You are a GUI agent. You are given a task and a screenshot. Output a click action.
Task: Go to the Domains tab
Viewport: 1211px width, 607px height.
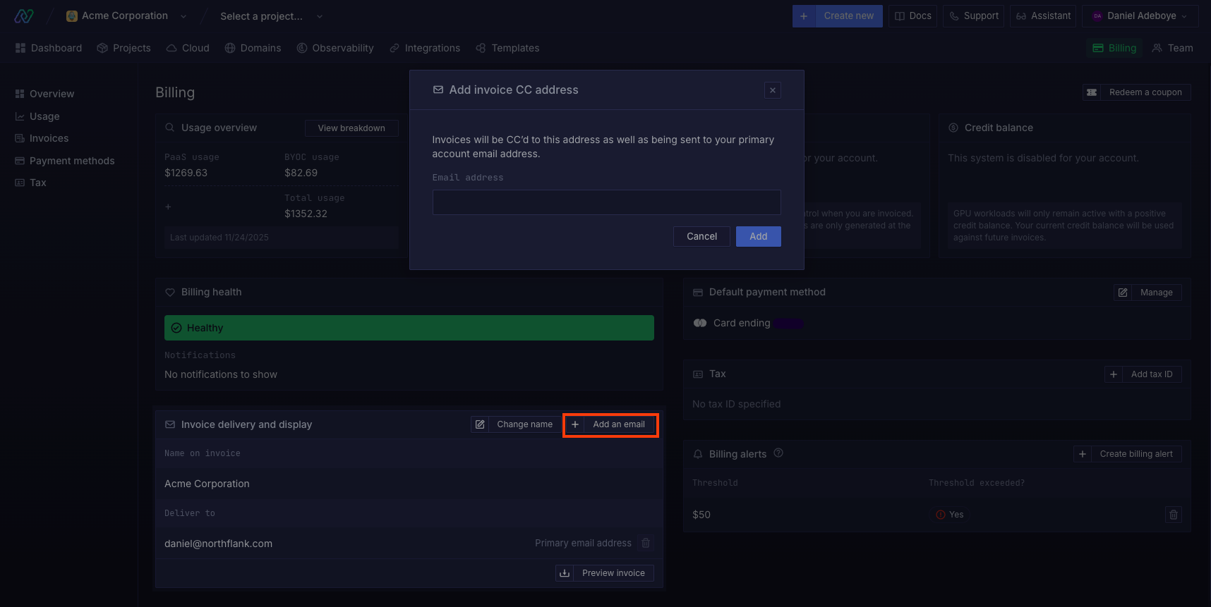[253, 48]
